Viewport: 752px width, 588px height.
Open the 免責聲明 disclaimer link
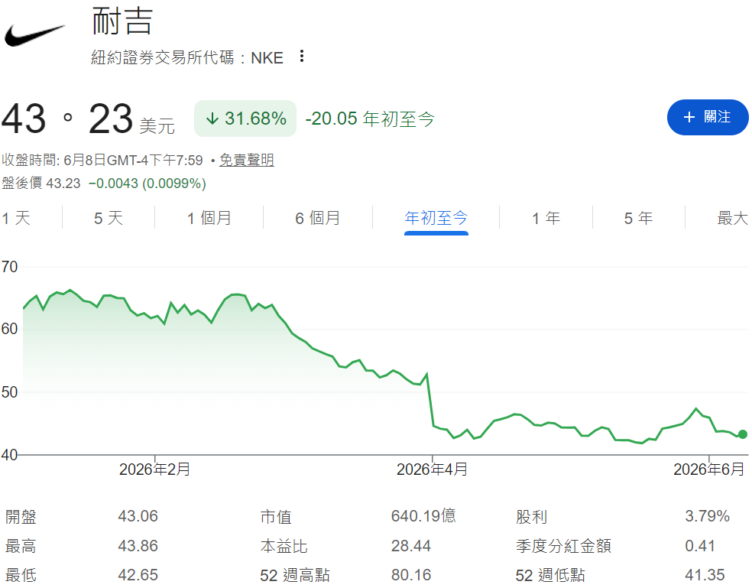[x=247, y=160]
